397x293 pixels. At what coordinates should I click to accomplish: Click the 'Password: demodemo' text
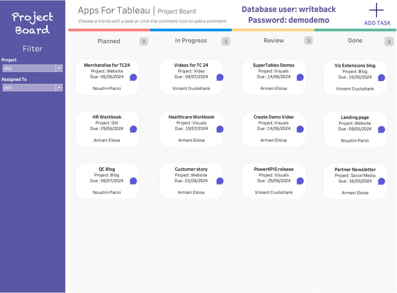tap(288, 20)
